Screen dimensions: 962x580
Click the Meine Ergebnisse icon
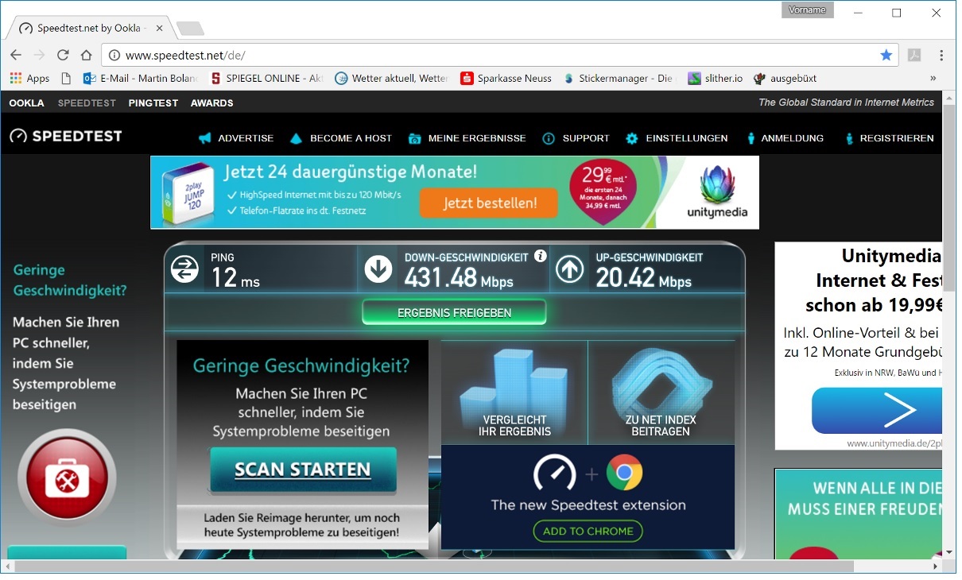point(414,138)
